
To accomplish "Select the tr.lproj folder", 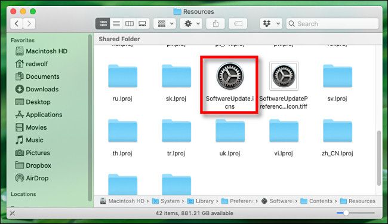I will tap(176, 131).
